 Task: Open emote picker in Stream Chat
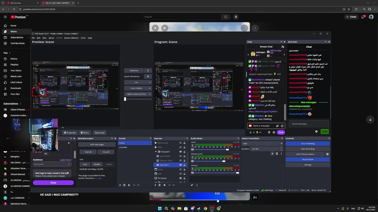pyautogui.click(x=282, y=126)
